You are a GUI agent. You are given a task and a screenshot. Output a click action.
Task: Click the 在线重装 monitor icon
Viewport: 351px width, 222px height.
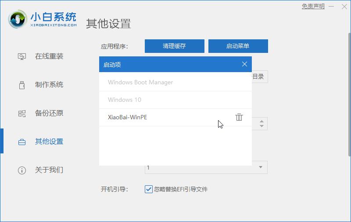click(21, 56)
